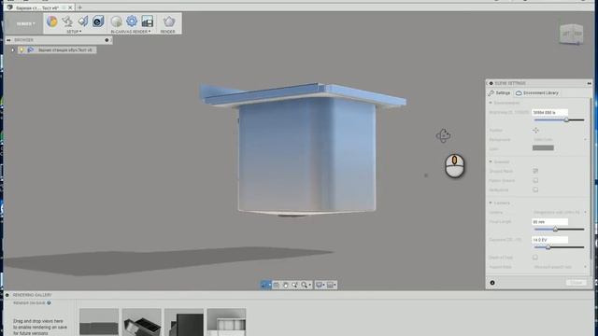Close the current document tab

(70, 7)
